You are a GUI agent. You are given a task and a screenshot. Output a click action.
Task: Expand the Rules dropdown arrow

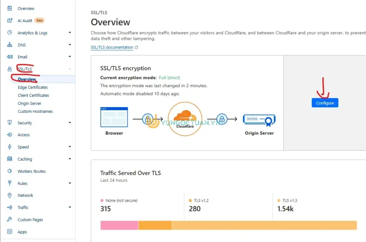(x=70, y=183)
